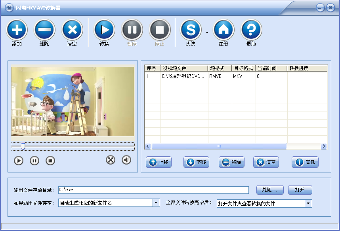
Task: Click the 添加 (add) plus icon
Action: 17,30
